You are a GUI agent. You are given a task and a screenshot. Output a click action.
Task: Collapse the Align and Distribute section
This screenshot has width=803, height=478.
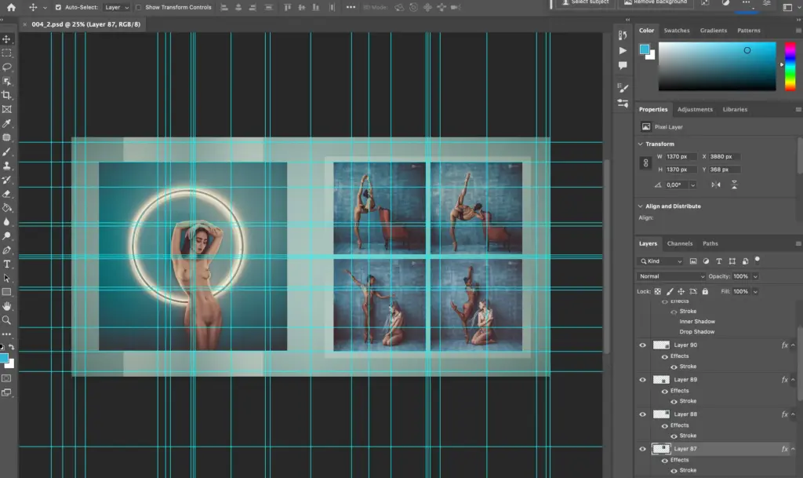pyautogui.click(x=640, y=206)
